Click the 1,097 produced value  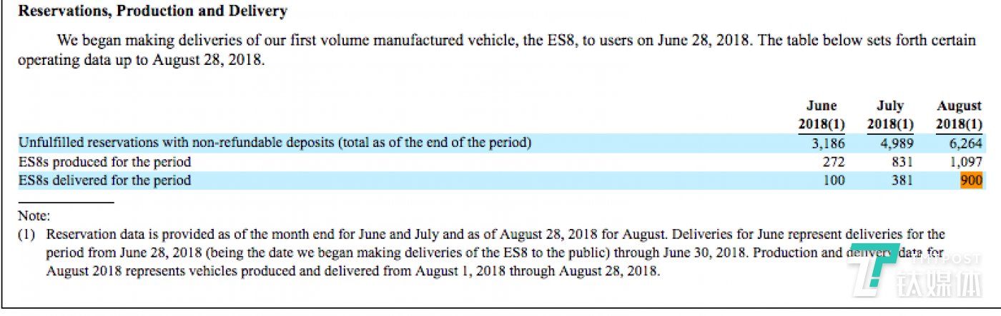(967, 162)
